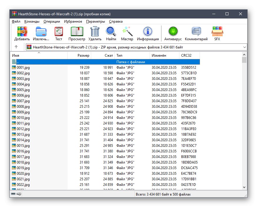Select the Извлечь (Extract) toolbar icon
The width and height of the screenshot is (257, 207).
[41, 33]
